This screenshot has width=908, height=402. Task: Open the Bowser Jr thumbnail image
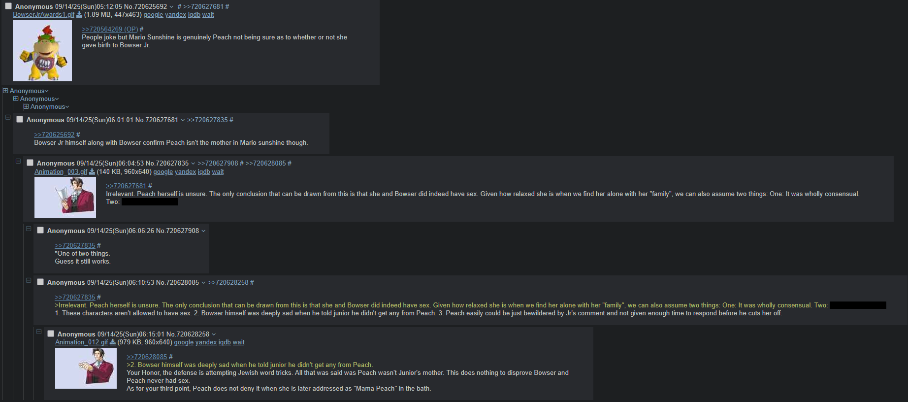pyautogui.click(x=42, y=51)
